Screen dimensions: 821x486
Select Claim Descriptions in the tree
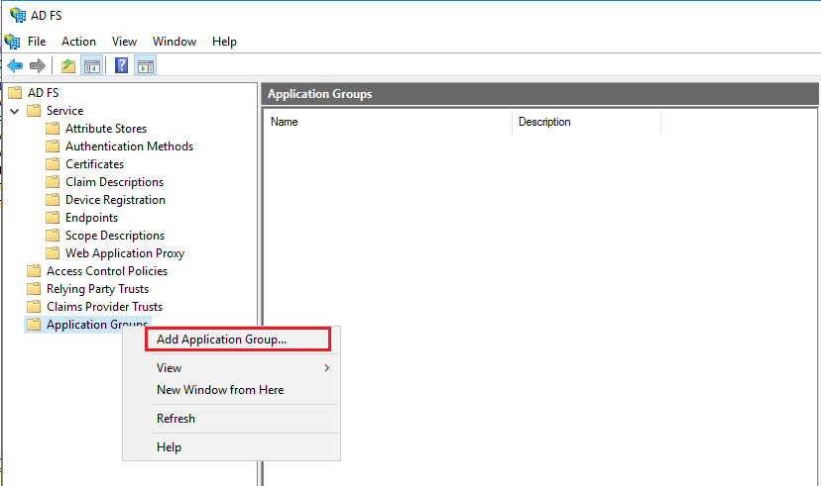click(114, 181)
